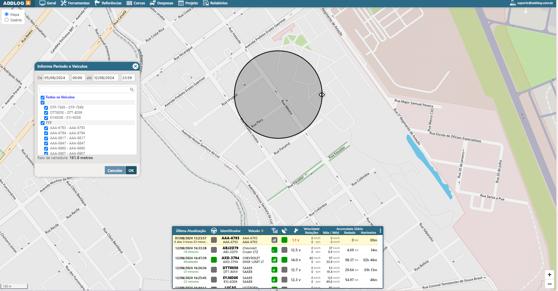Uncheck the Todos os Veículos checkbox
558x291 pixels.
coord(43,97)
